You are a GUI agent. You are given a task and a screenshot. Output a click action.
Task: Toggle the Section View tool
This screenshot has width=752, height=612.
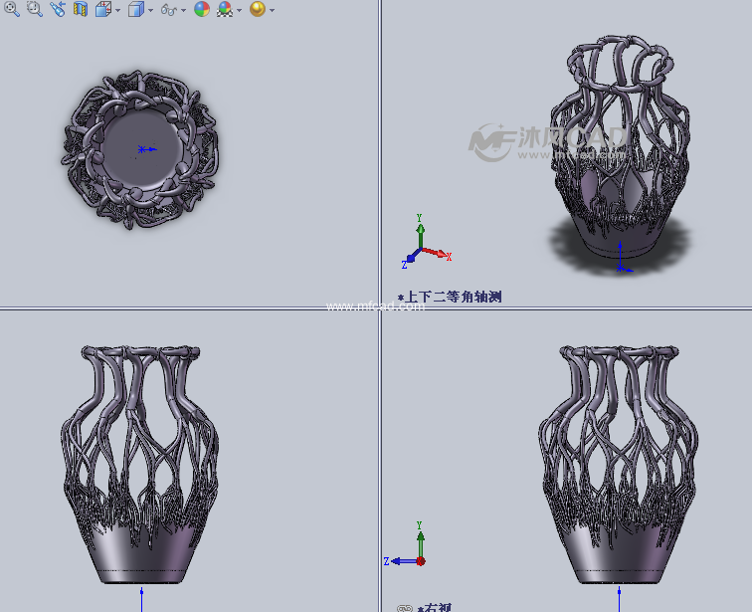(81, 9)
